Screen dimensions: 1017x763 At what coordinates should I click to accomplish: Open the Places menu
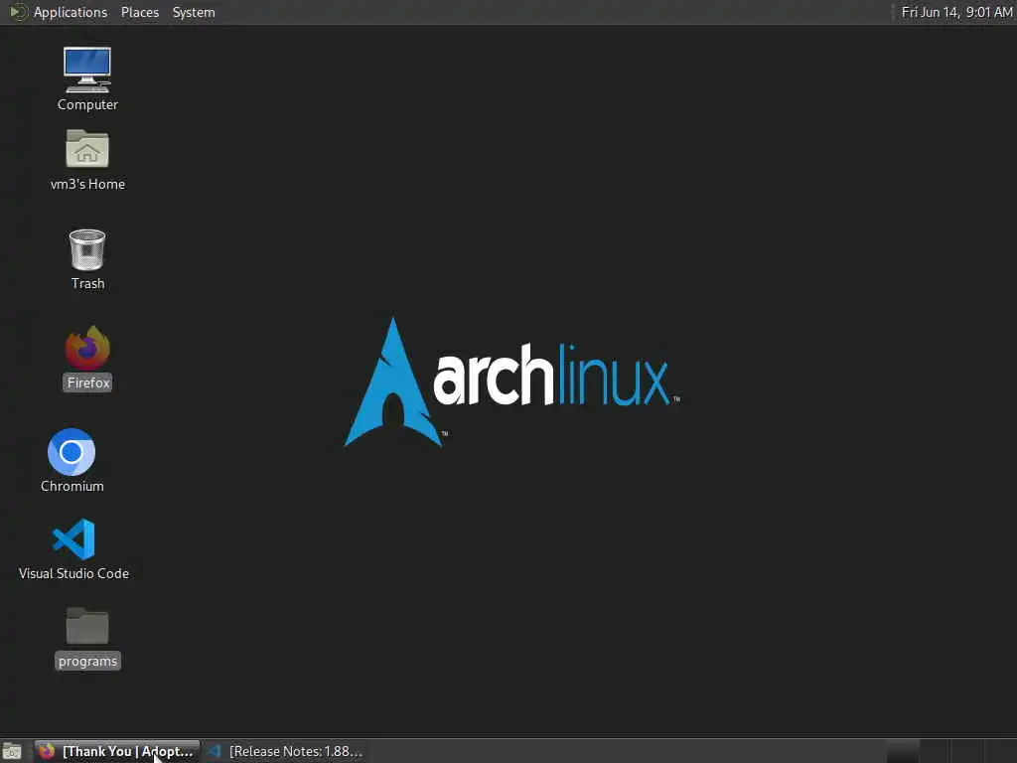139,12
